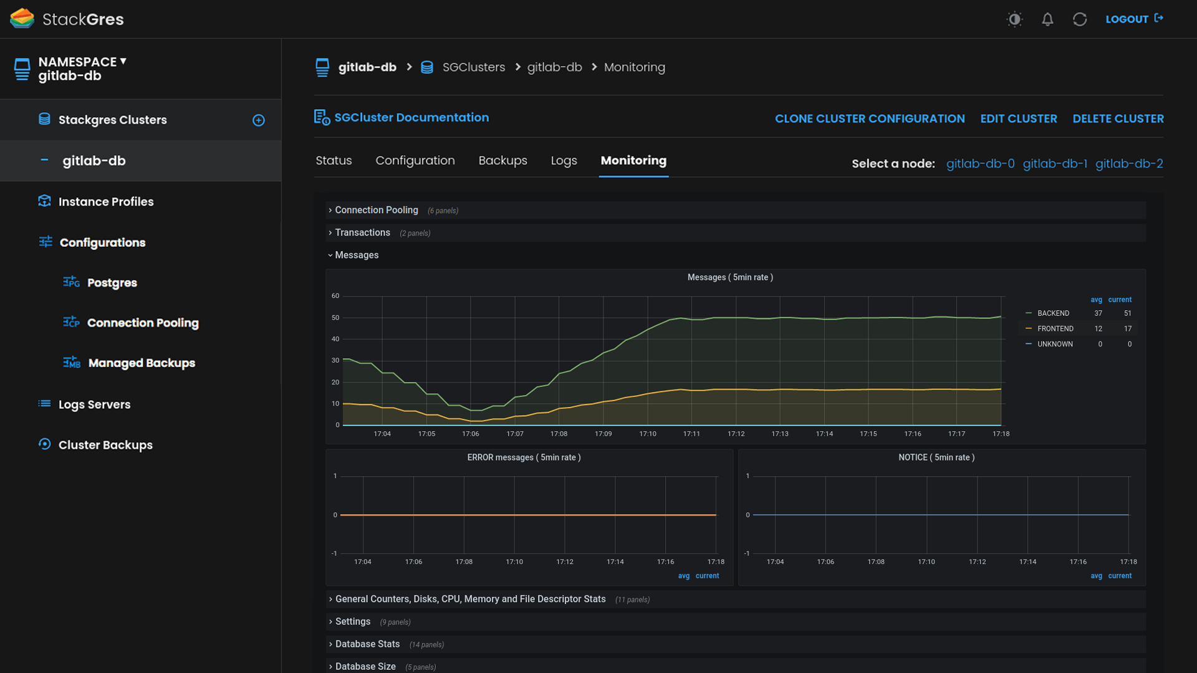Click the Connection Pooling config icon
Screen dimensions: 1197x673
click(x=71, y=322)
